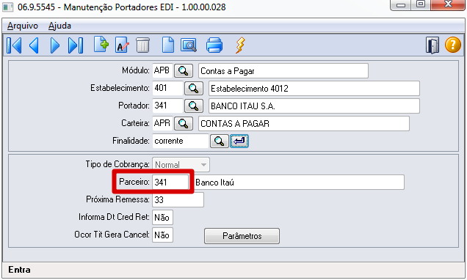
Task: Click the Estabelecimento code field 401
Action: (167, 88)
